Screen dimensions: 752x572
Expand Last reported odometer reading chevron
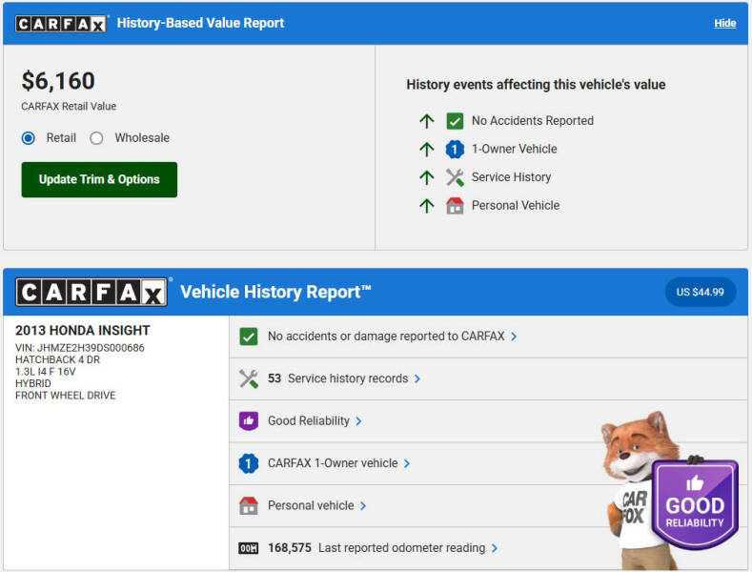click(x=495, y=548)
